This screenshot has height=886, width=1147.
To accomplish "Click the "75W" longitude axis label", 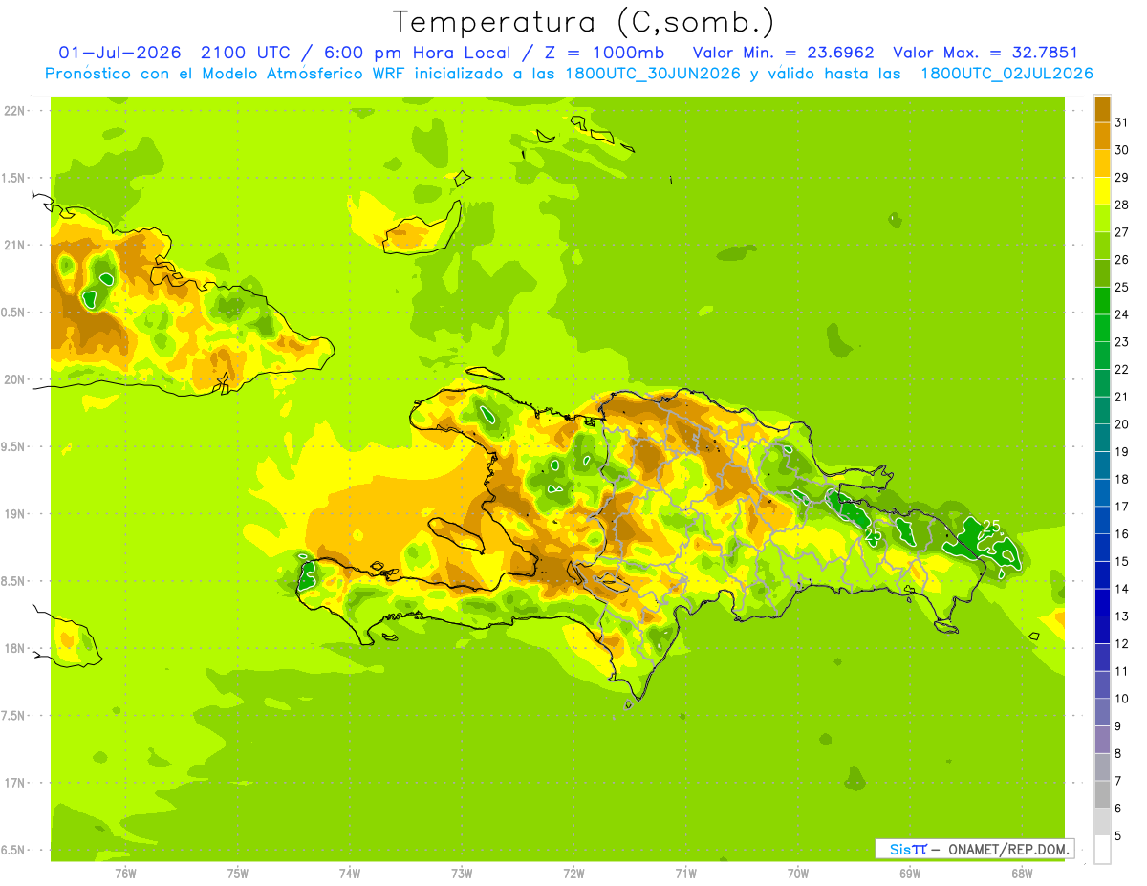I will (237, 874).
